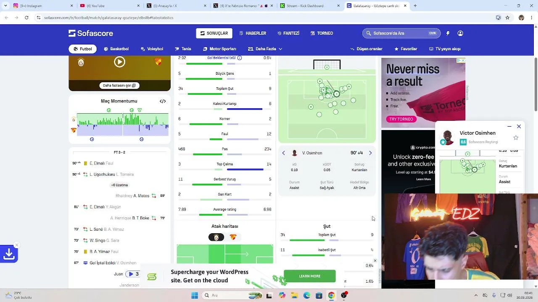This screenshot has height=302, width=538.
Task: Open the Sofascore home logo
Action: 91,33
